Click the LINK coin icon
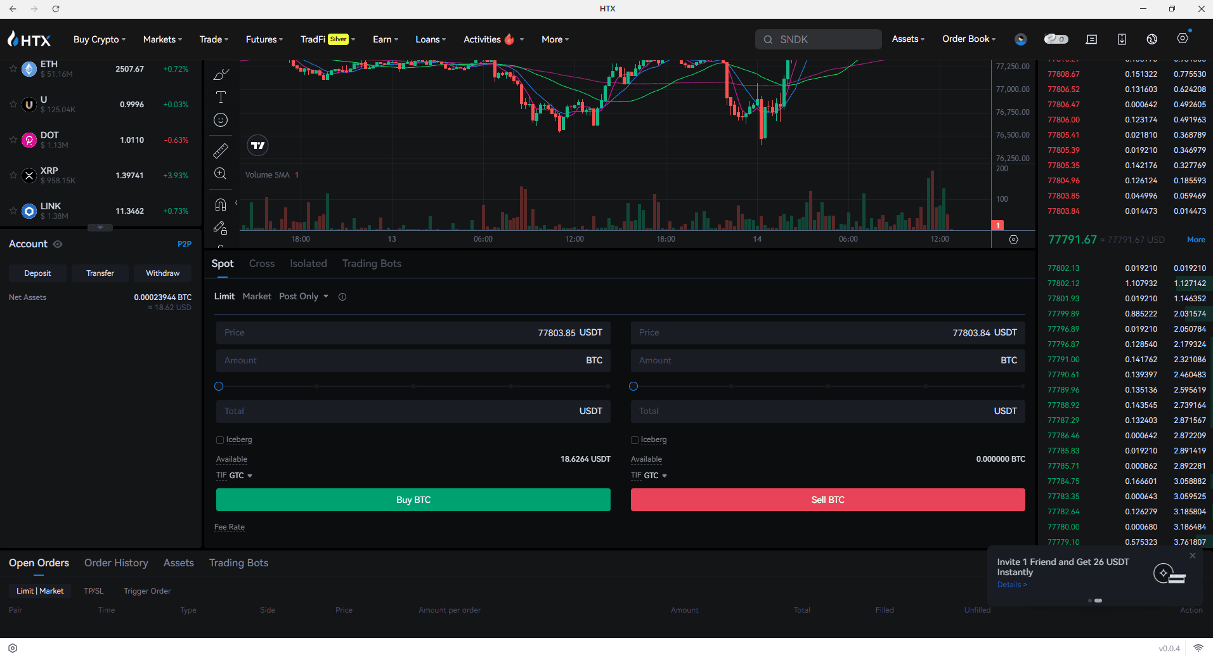1213x657 pixels. (x=29, y=211)
